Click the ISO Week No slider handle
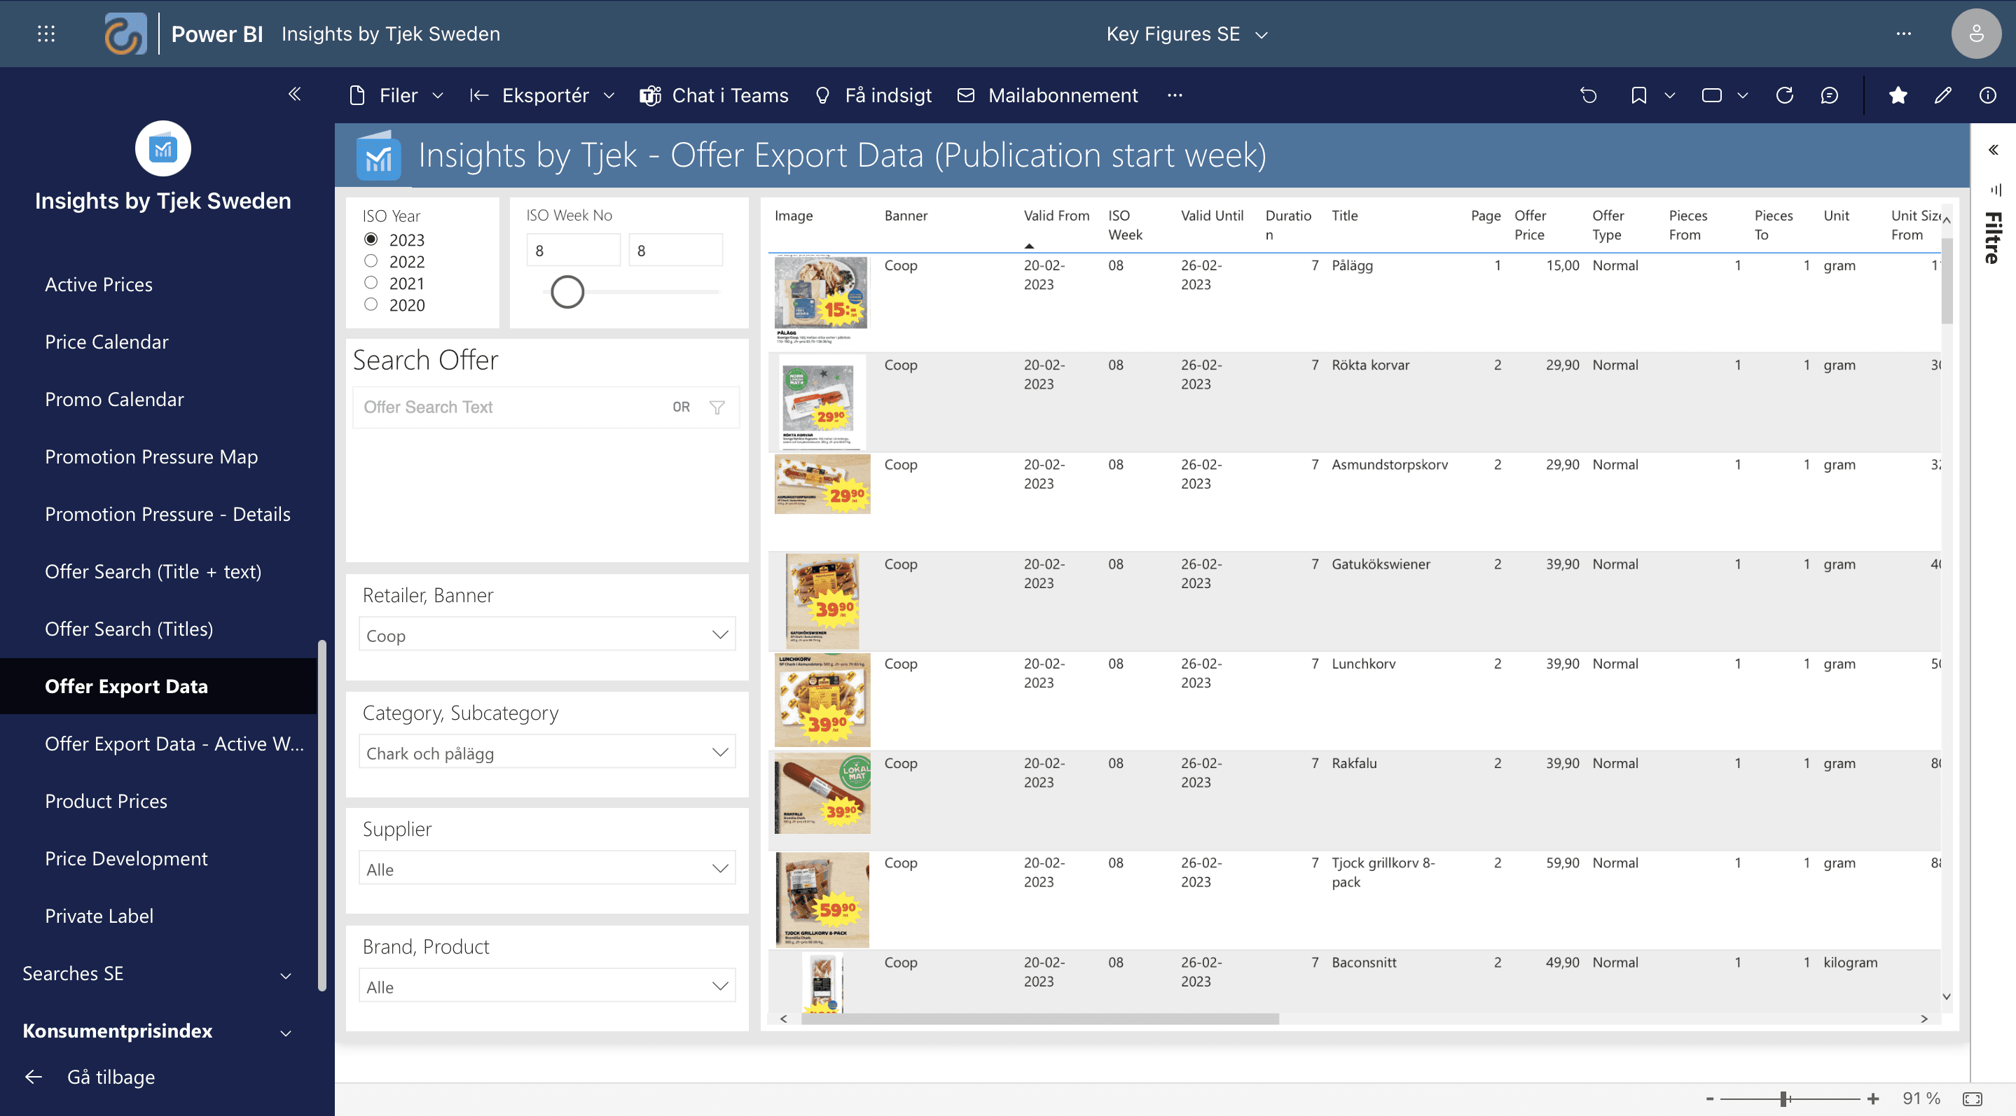This screenshot has width=2016, height=1116. click(567, 292)
